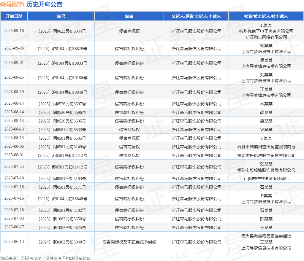Click defendant 罗某某
This screenshot has height=261, width=304.
pyautogui.click(x=266, y=219)
